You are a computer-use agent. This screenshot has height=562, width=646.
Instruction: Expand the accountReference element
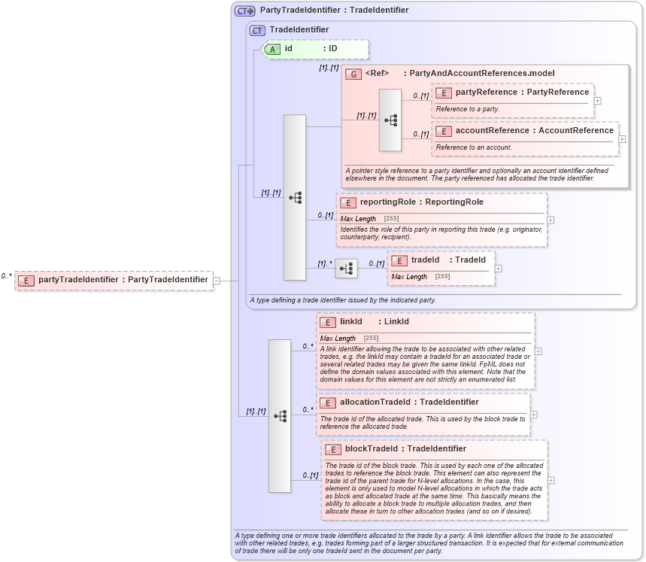pos(622,139)
